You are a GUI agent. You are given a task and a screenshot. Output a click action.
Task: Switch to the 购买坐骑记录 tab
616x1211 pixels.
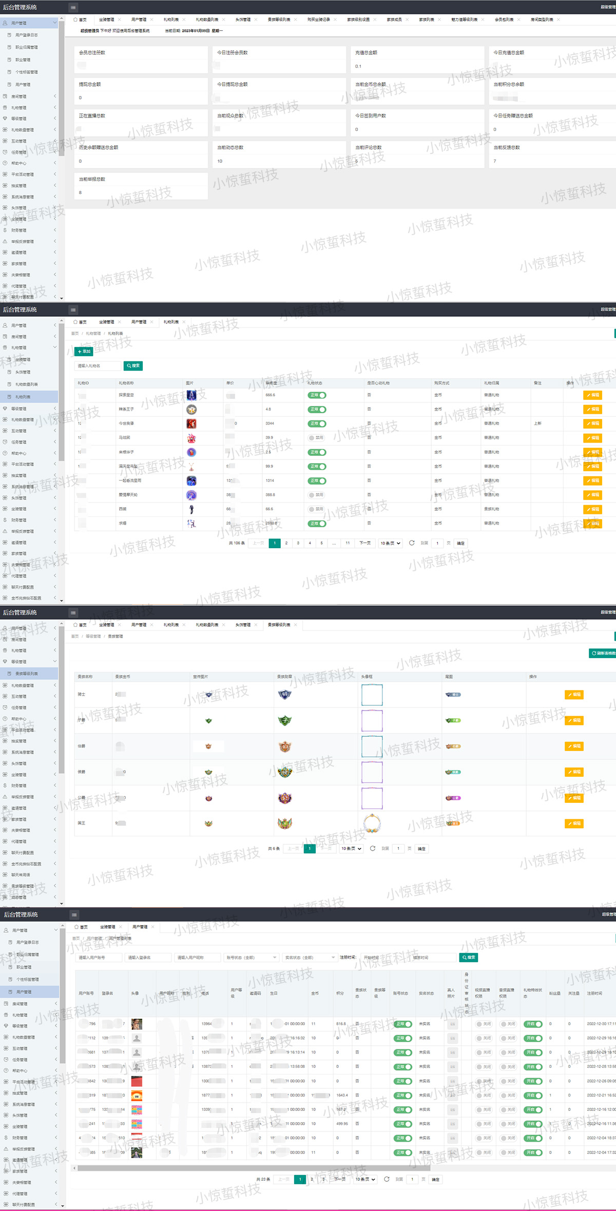tap(319, 20)
